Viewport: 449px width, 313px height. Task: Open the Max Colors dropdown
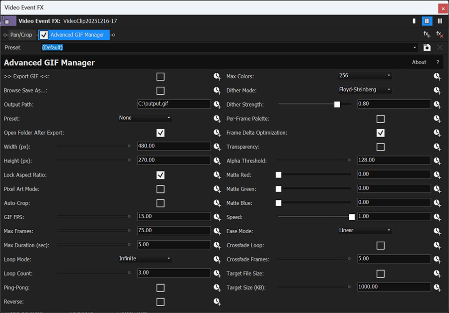pos(364,76)
